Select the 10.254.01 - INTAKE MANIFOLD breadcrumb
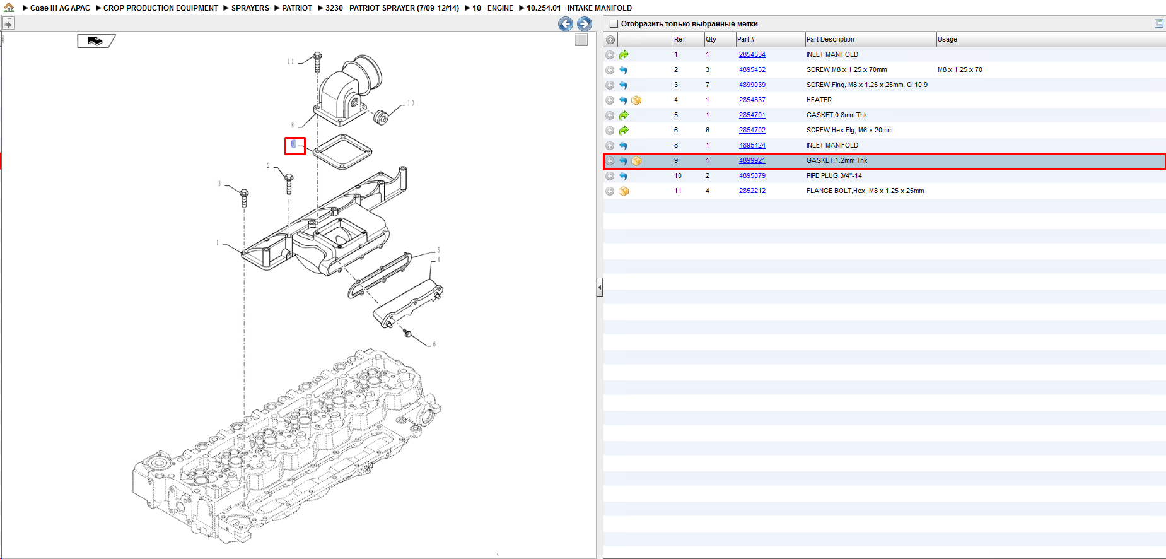 [579, 8]
